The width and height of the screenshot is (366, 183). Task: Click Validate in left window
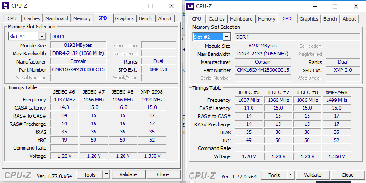pyautogui.click(x=128, y=174)
